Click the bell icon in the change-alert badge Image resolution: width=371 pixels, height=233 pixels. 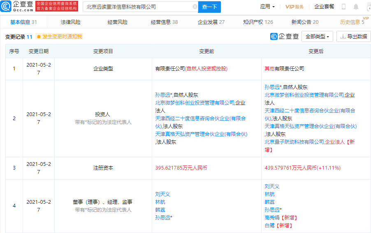[39, 37]
